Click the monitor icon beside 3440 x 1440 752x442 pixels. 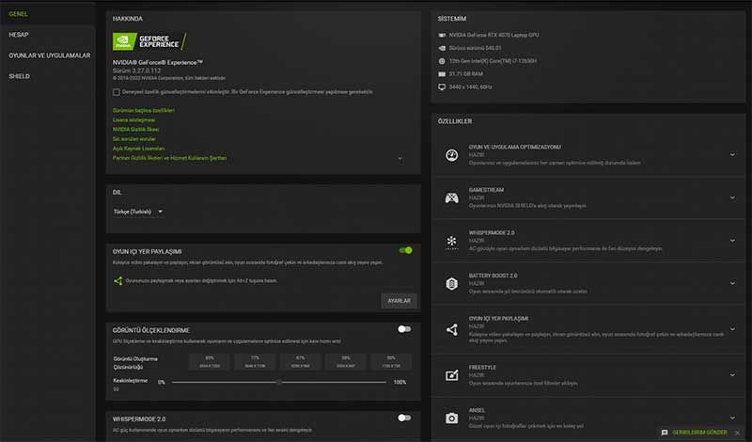point(442,87)
